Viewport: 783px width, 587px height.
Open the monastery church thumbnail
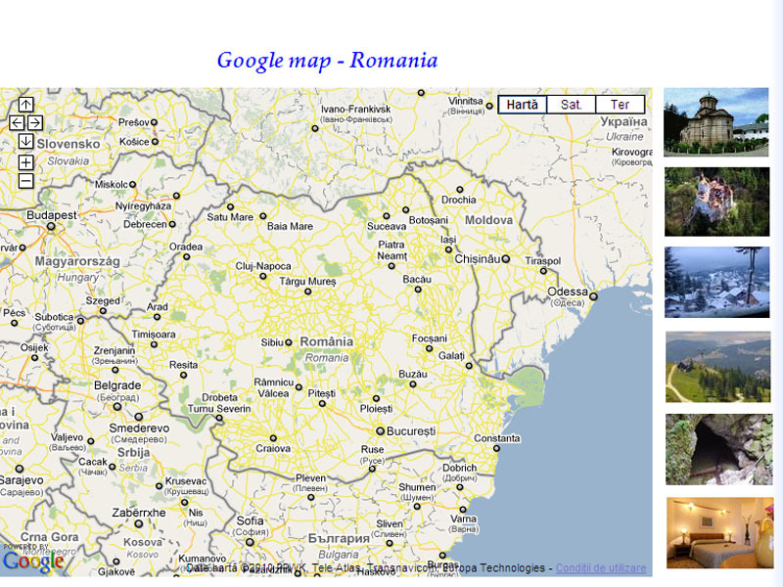click(716, 122)
